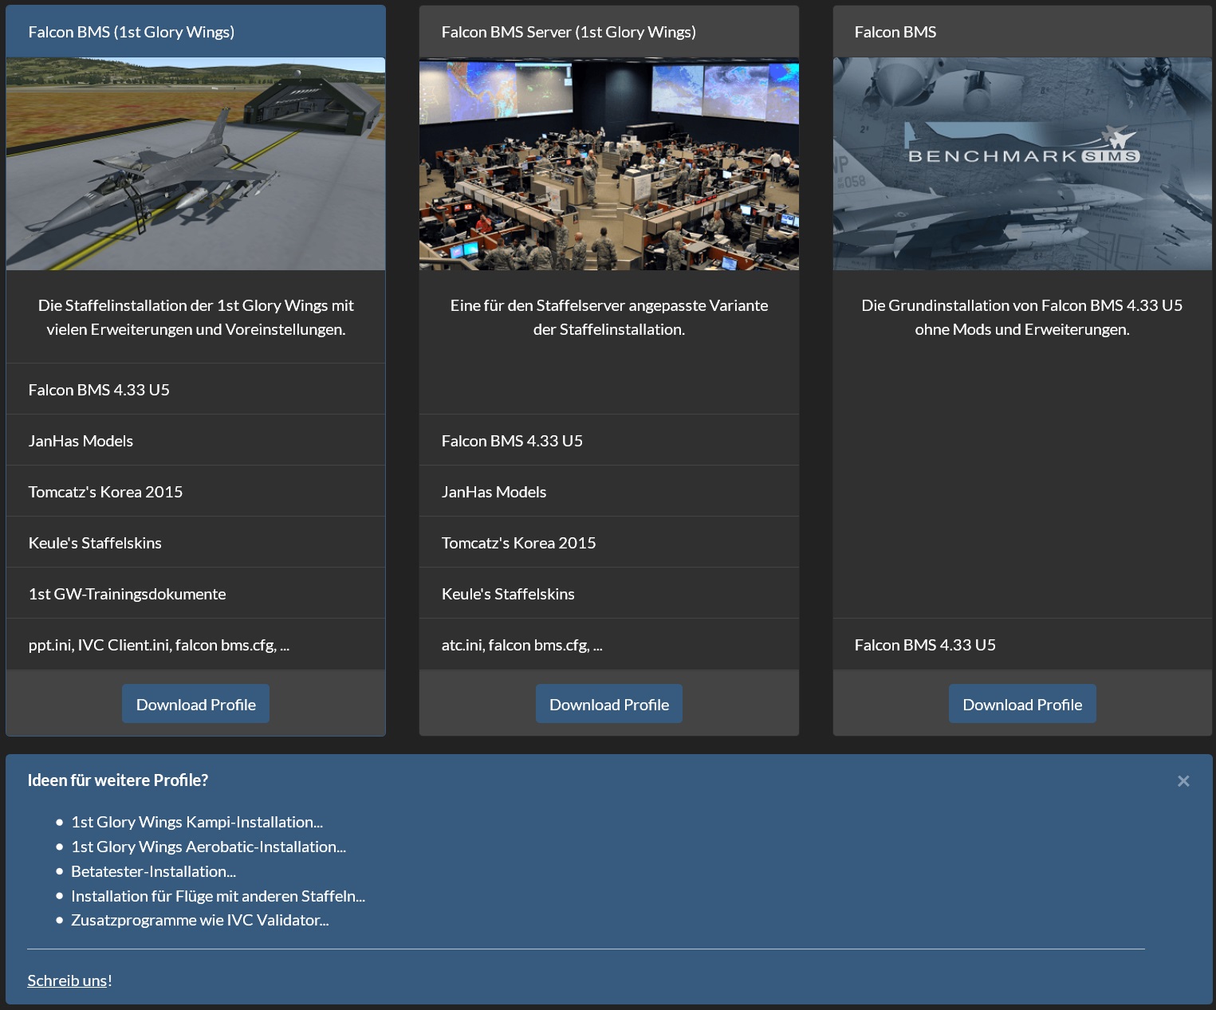Screen dimensions: 1216x1010
Task: Click the 'Die Grundinstallation von Falcon BMS' description
Action: [x=1022, y=317]
